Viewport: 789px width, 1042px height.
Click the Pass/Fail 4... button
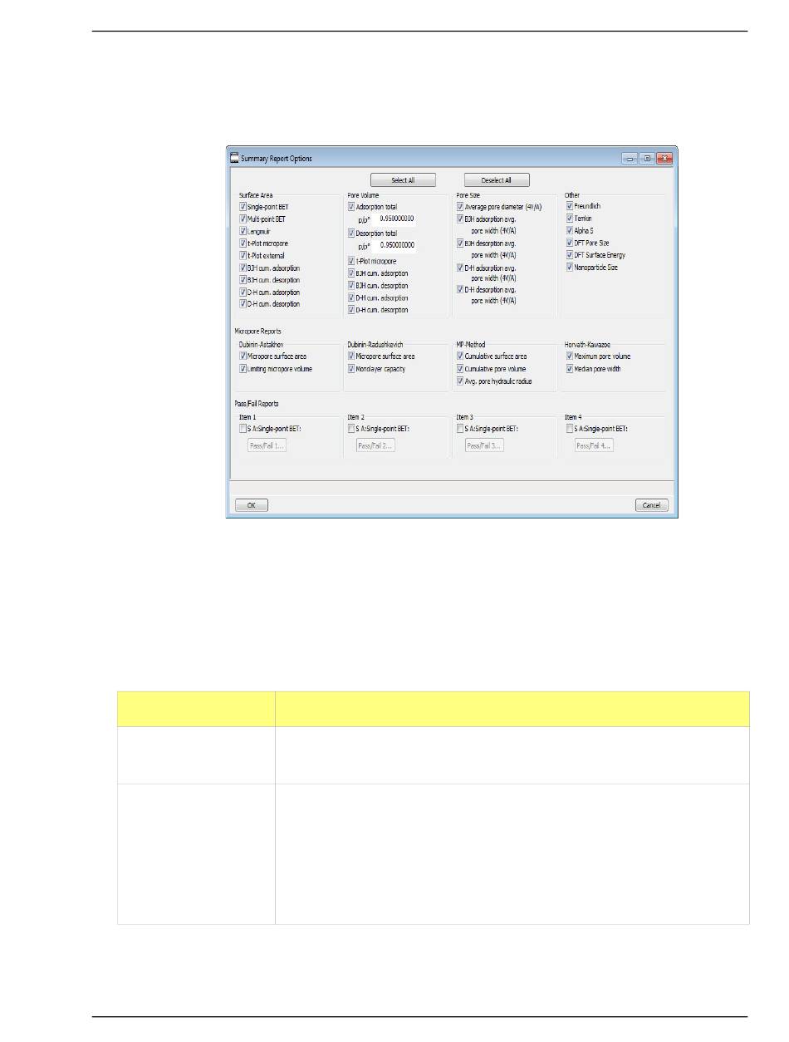[x=594, y=445]
